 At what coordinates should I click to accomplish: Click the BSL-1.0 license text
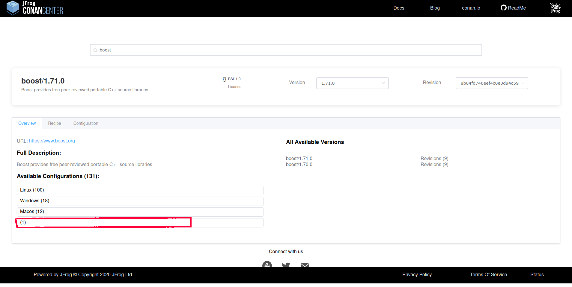point(234,79)
